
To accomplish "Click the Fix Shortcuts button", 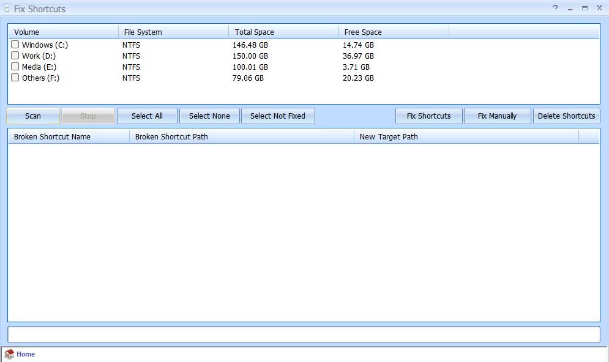I will (428, 116).
